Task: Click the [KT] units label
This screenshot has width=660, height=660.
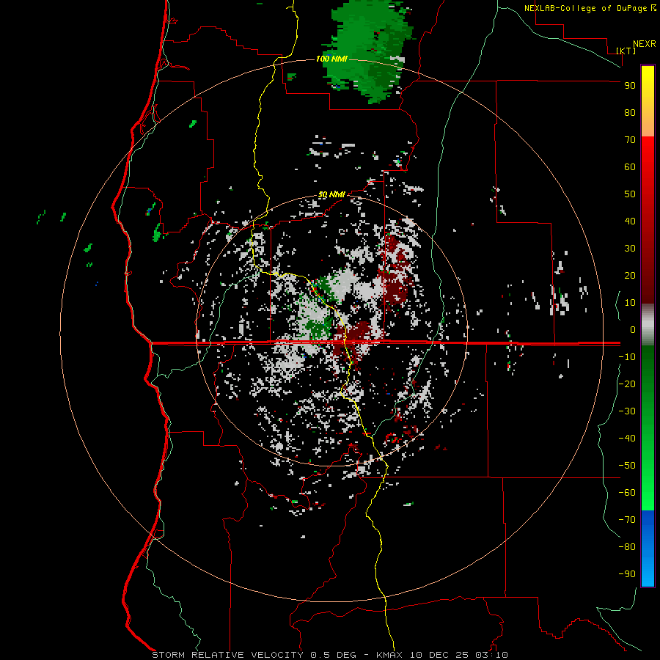Action: (x=626, y=51)
